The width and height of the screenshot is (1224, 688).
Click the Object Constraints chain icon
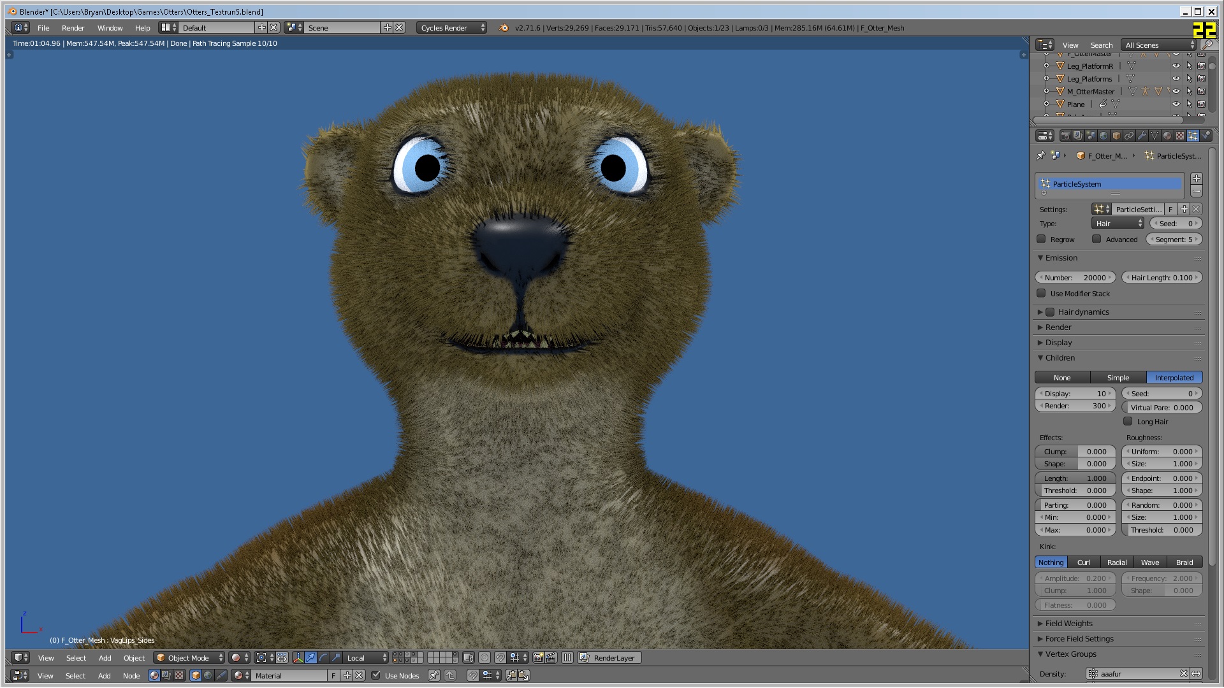(x=1129, y=136)
